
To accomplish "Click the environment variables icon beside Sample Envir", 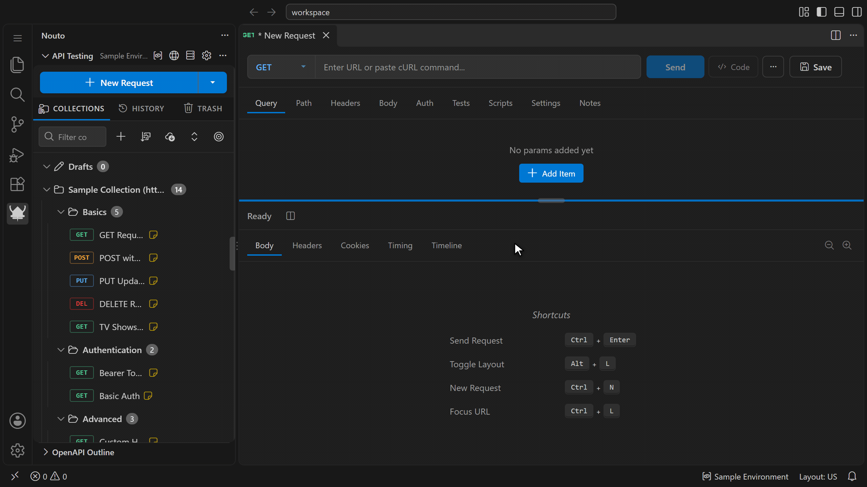I will click(158, 55).
